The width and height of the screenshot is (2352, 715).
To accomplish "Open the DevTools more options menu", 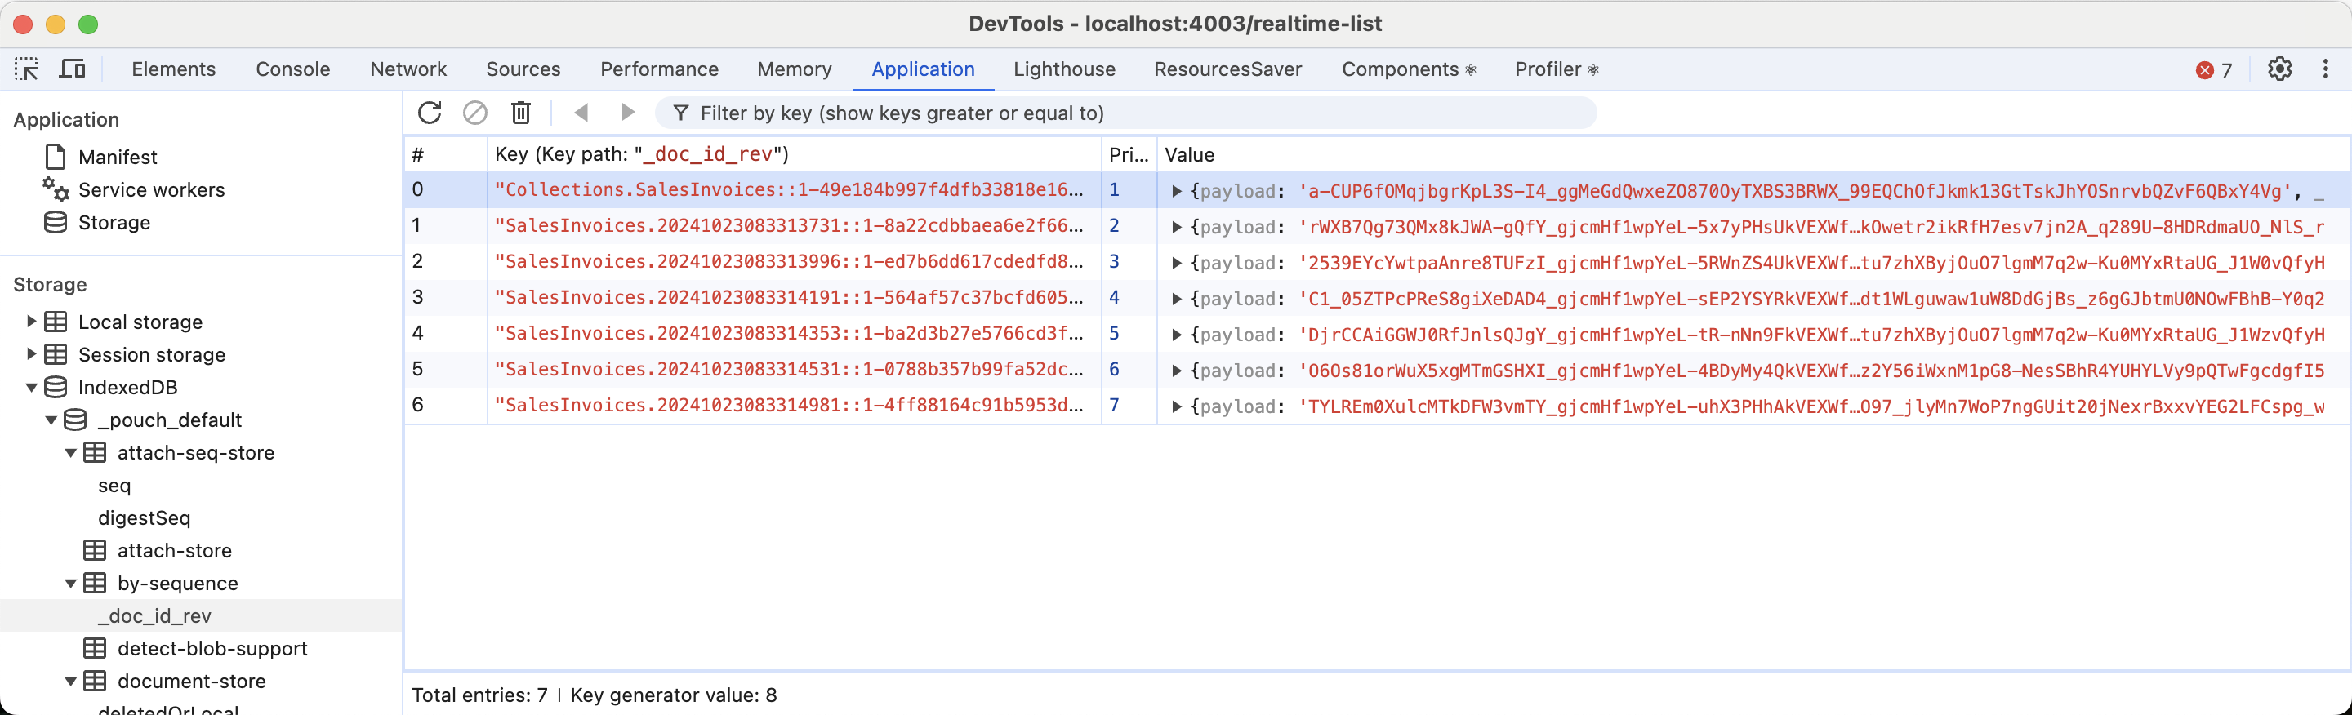I will (2324, 69).
